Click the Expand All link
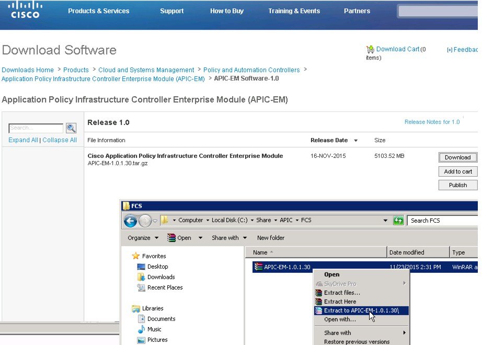This screenshot has width=482, height=345. (23, 140)
